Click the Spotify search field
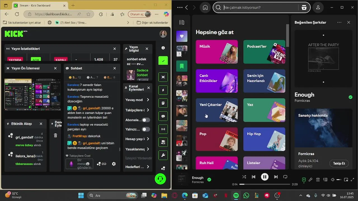 pyautogui.click(x=261, y=8)
